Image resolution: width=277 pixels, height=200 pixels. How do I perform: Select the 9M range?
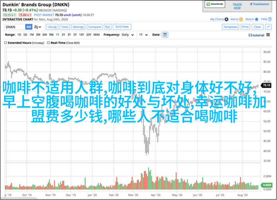click(51, 35)
